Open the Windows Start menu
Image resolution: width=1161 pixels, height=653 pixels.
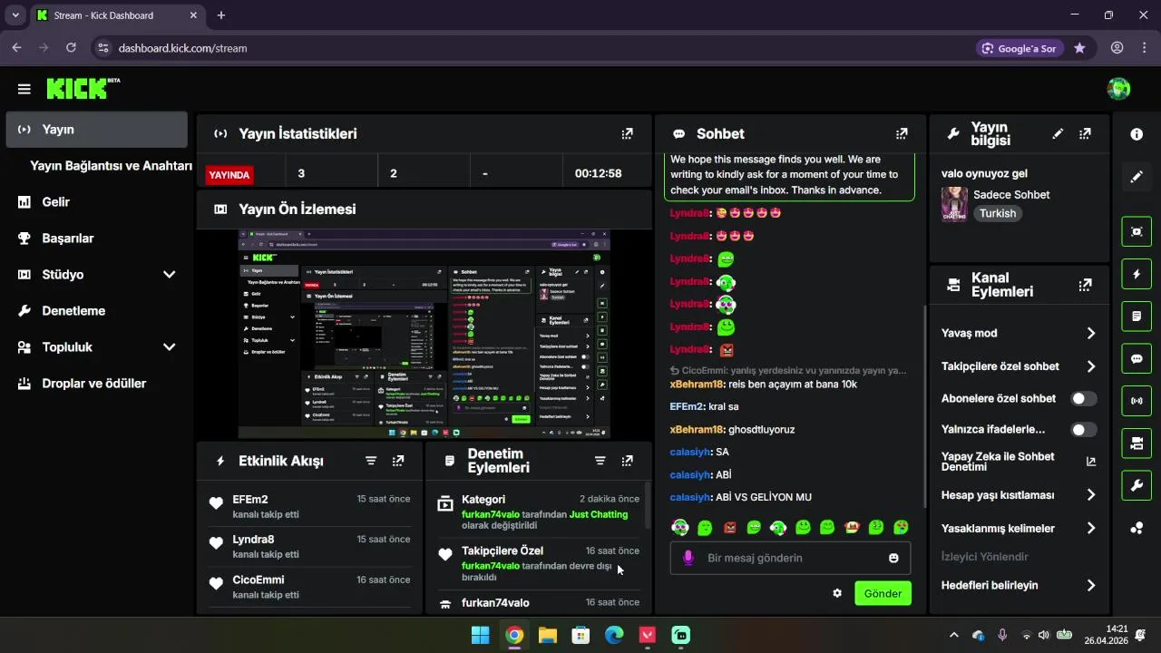[481, 635]
